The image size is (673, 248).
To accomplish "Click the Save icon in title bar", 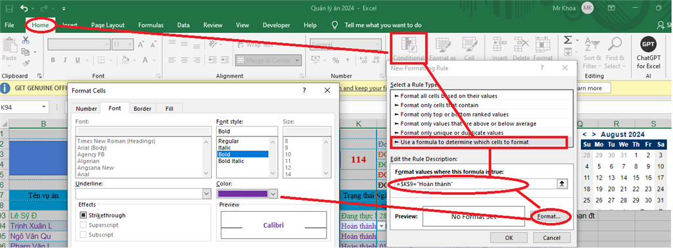I will 9,8.
